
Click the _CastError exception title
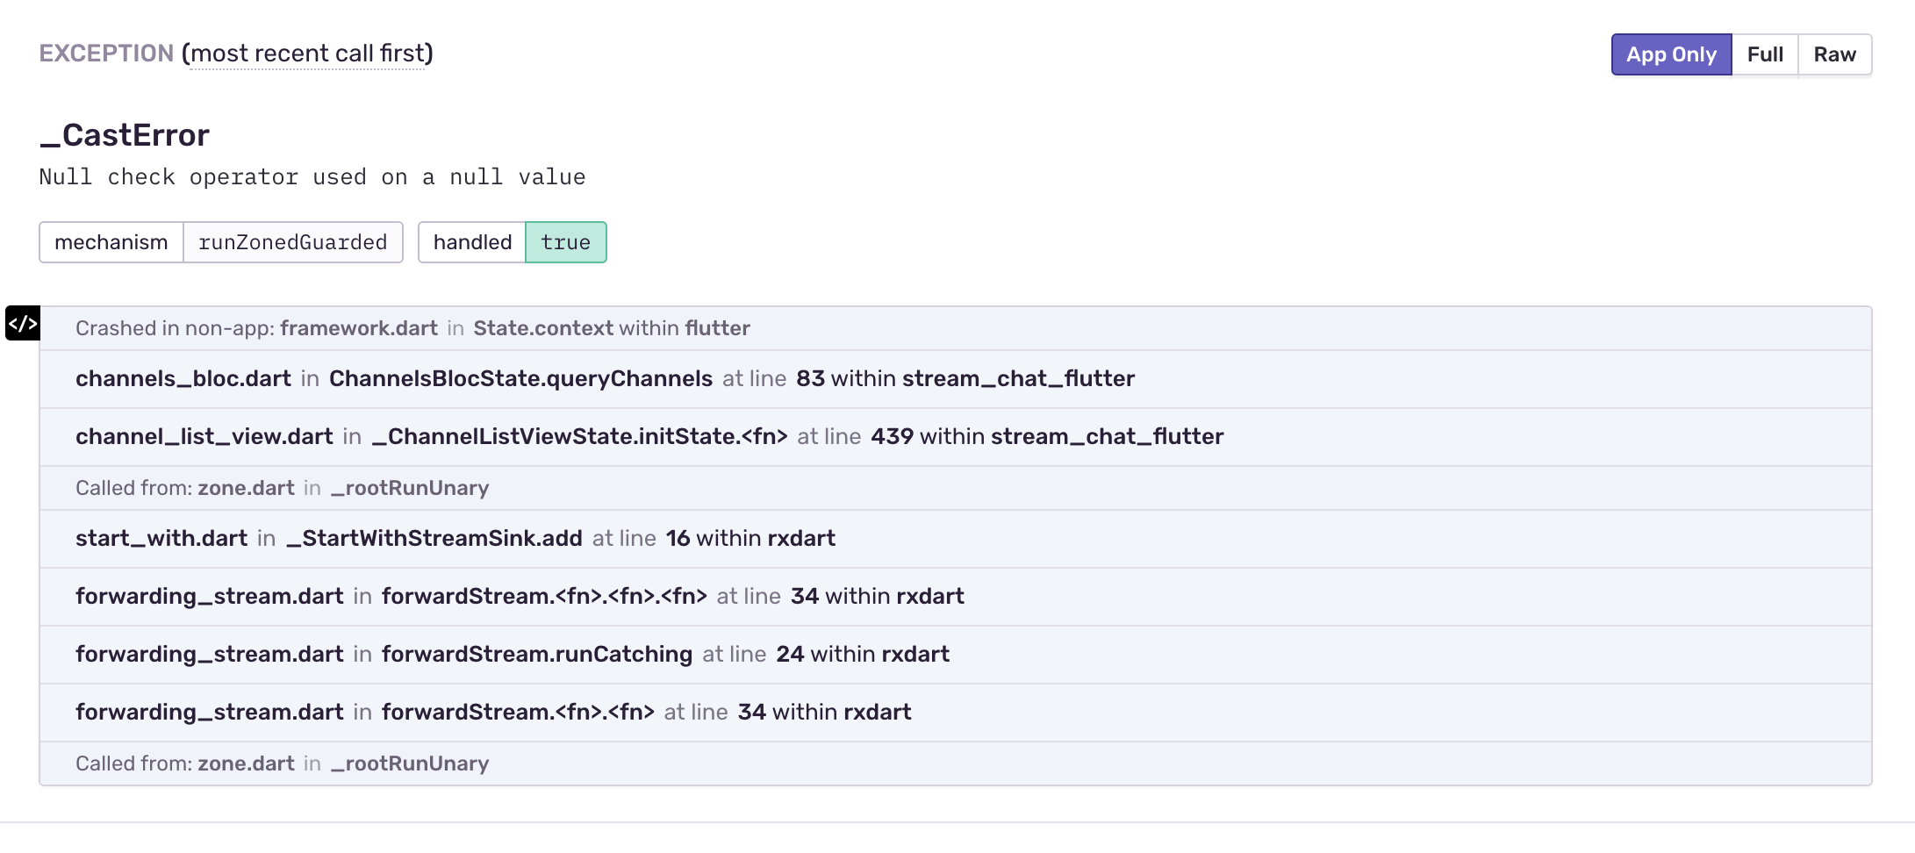tap(123, 134)
